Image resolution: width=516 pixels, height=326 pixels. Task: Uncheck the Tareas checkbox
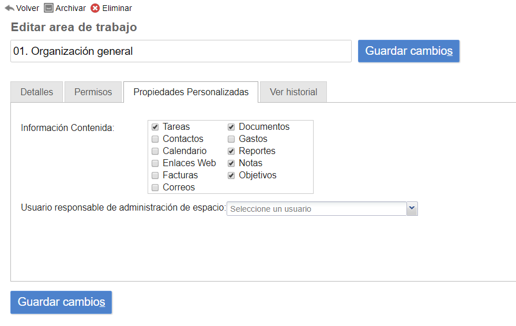(x=155, y=127)
